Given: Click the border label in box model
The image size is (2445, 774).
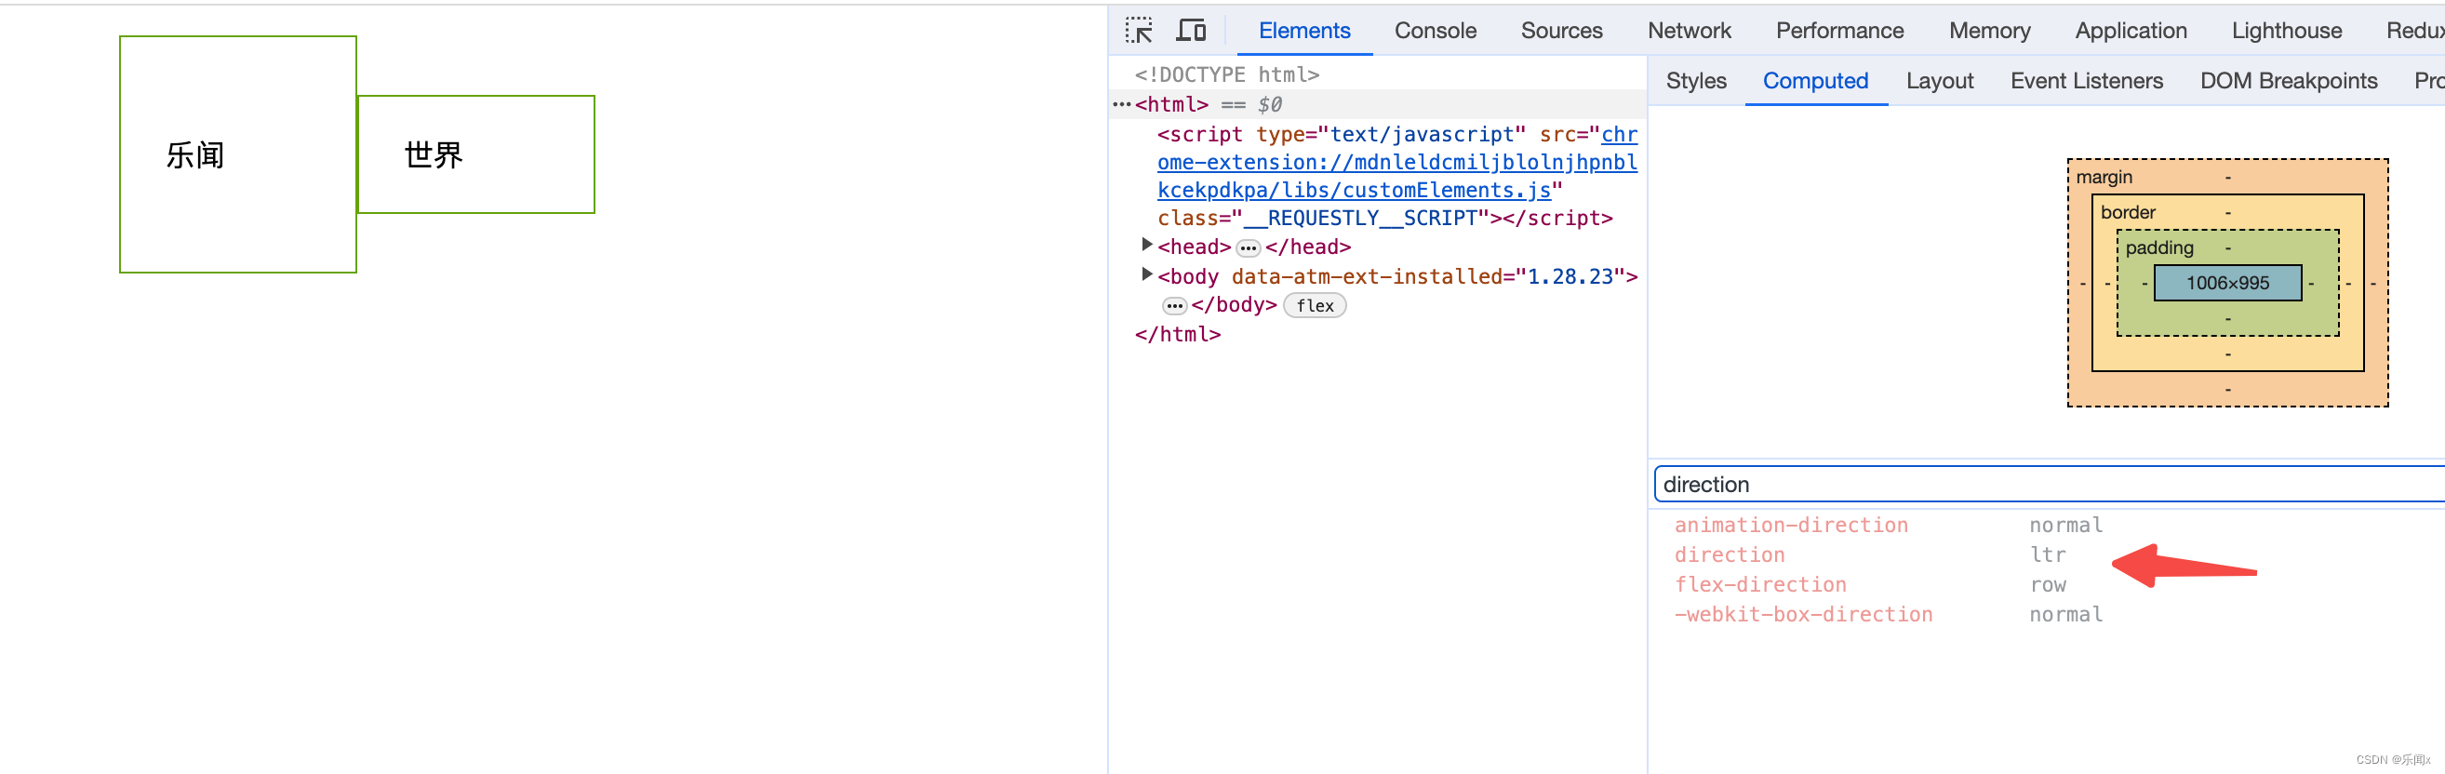Looking at the screenshot, I should click(x=2127, y=212).
